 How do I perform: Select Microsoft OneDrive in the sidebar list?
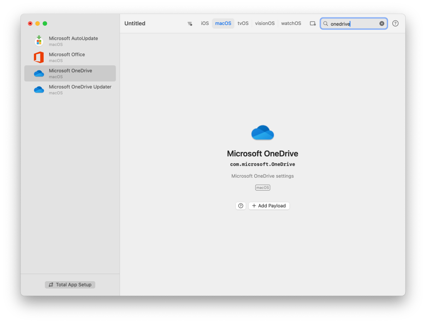(x=70, y=73)
